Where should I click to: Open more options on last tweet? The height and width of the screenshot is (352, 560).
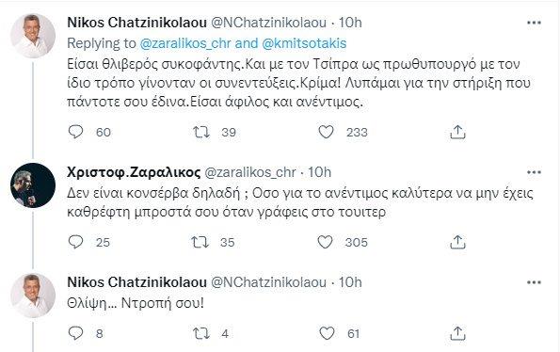click(534, 282)
